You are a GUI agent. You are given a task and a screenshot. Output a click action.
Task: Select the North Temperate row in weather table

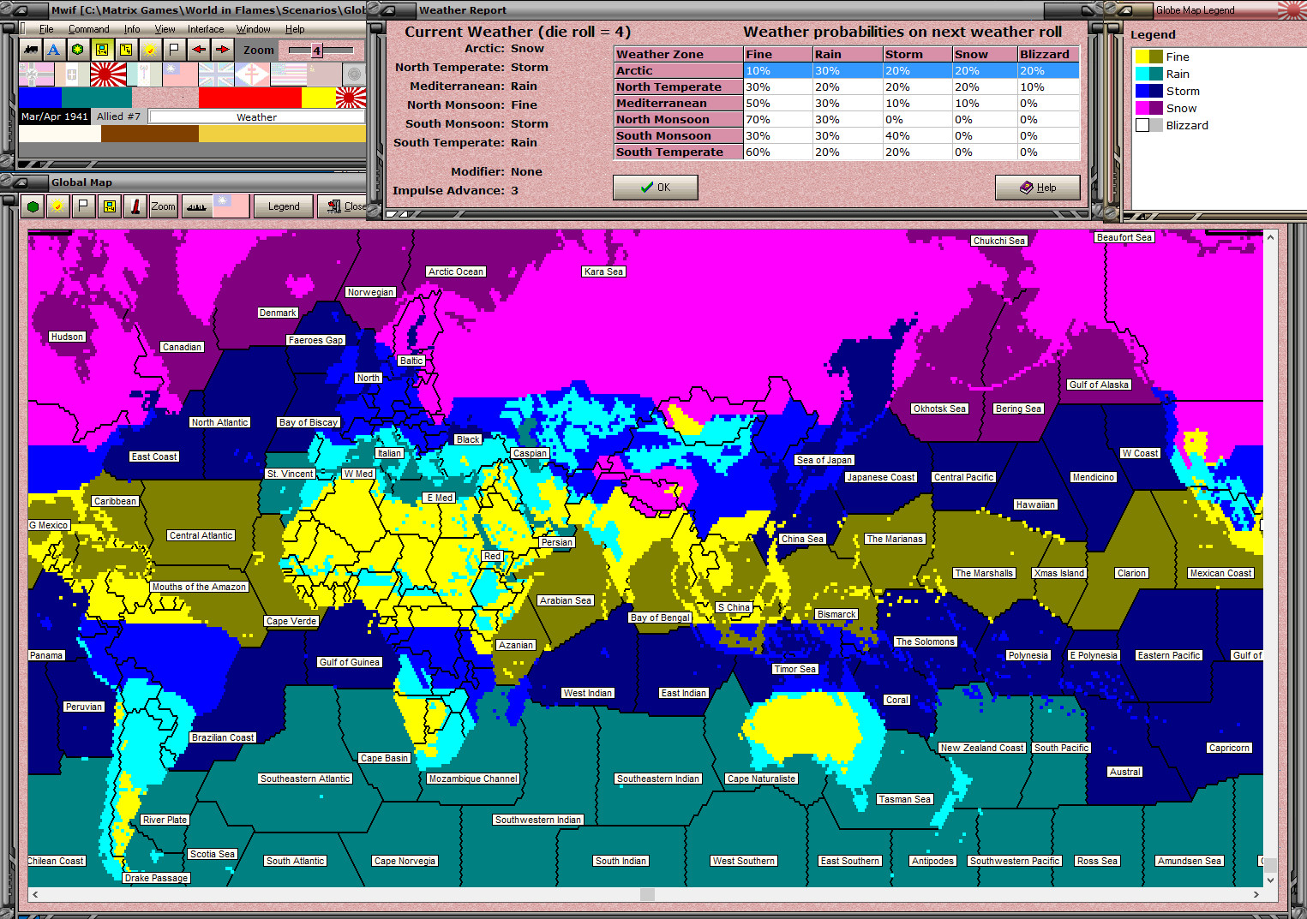847,87
